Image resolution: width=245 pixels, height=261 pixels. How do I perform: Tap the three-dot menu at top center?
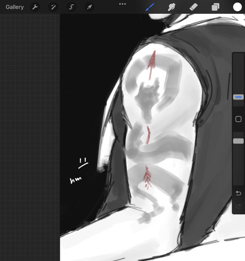(x=122, y=4)
